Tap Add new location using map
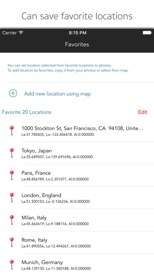 click(x=57, y=94)
